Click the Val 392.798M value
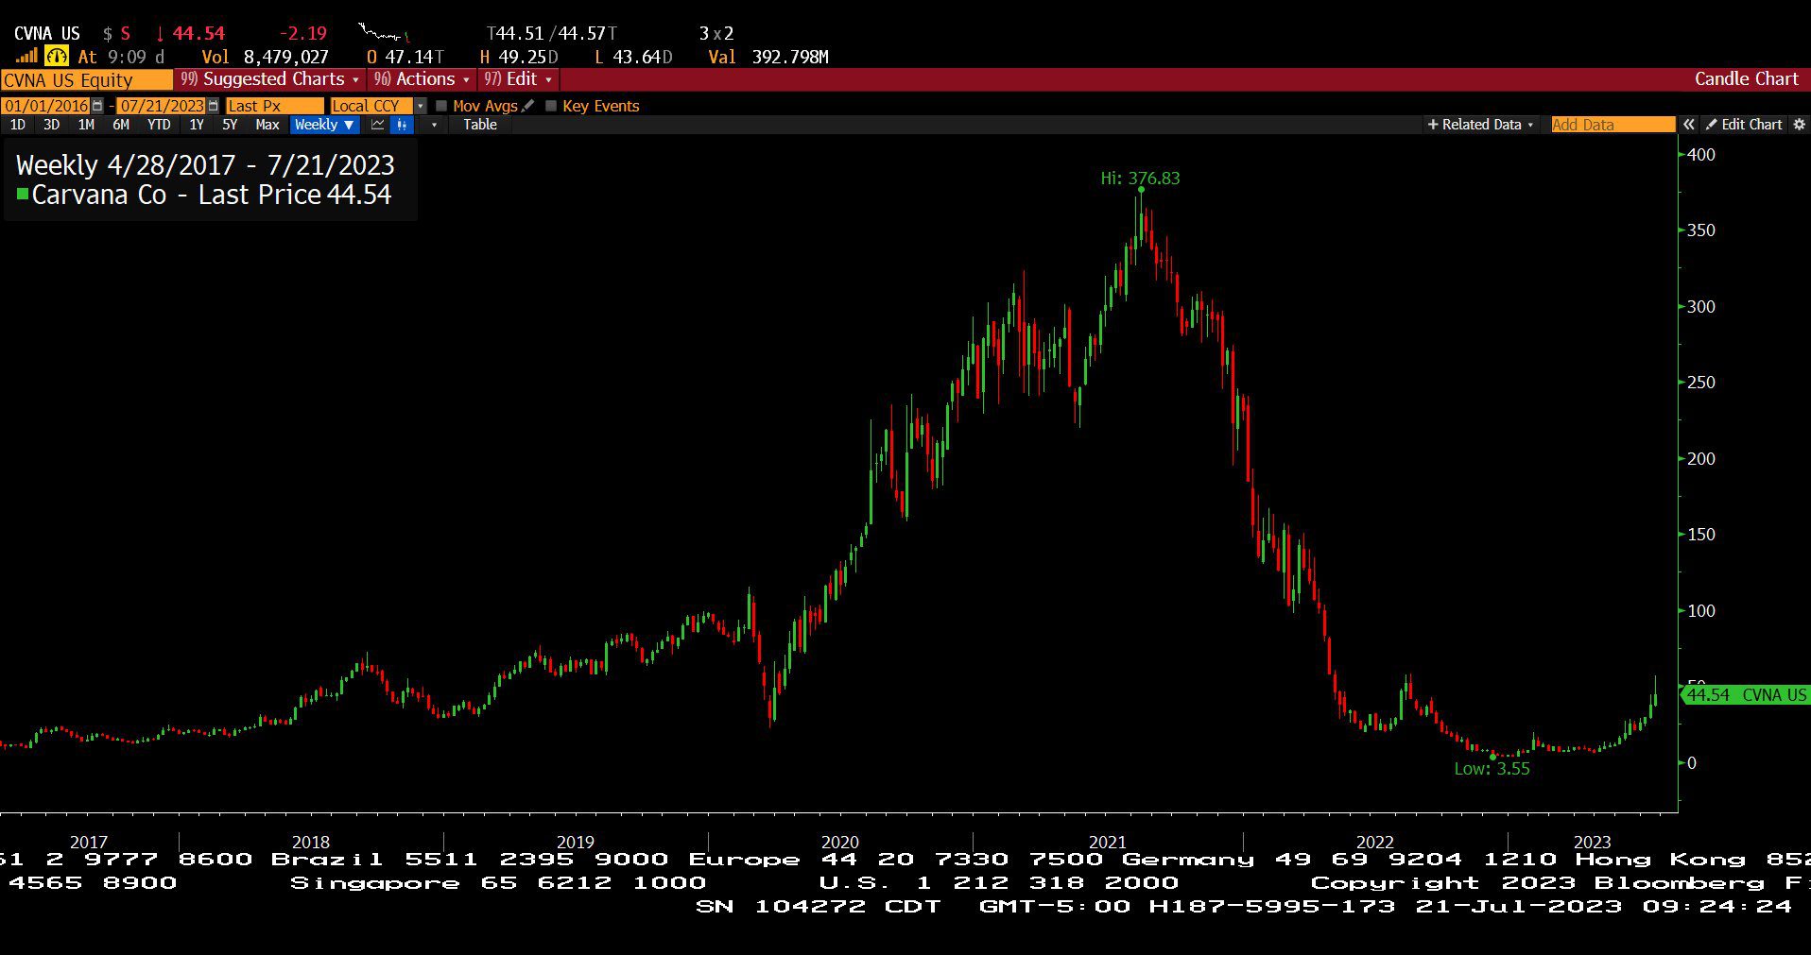Screen dimensions: 1811x955 768,57
